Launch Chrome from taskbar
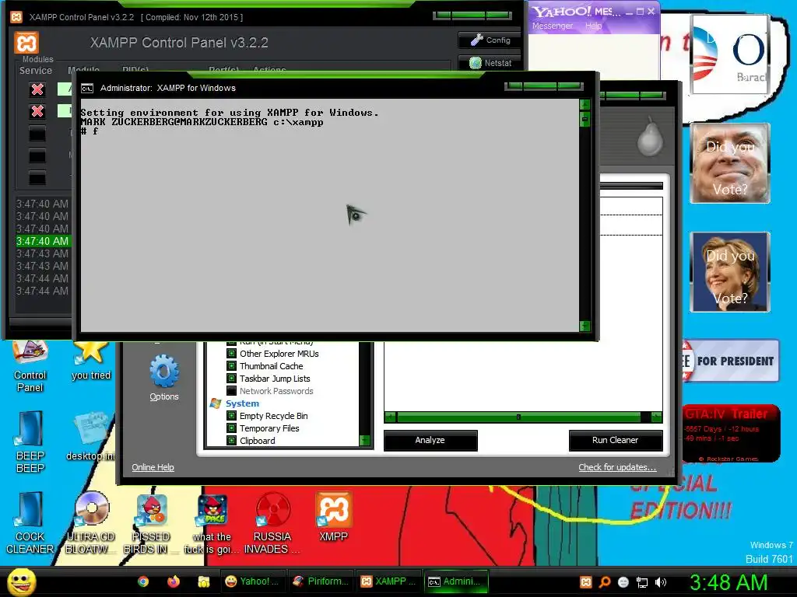Viewport: 797px width, 597px height. [x=143, y=581]
